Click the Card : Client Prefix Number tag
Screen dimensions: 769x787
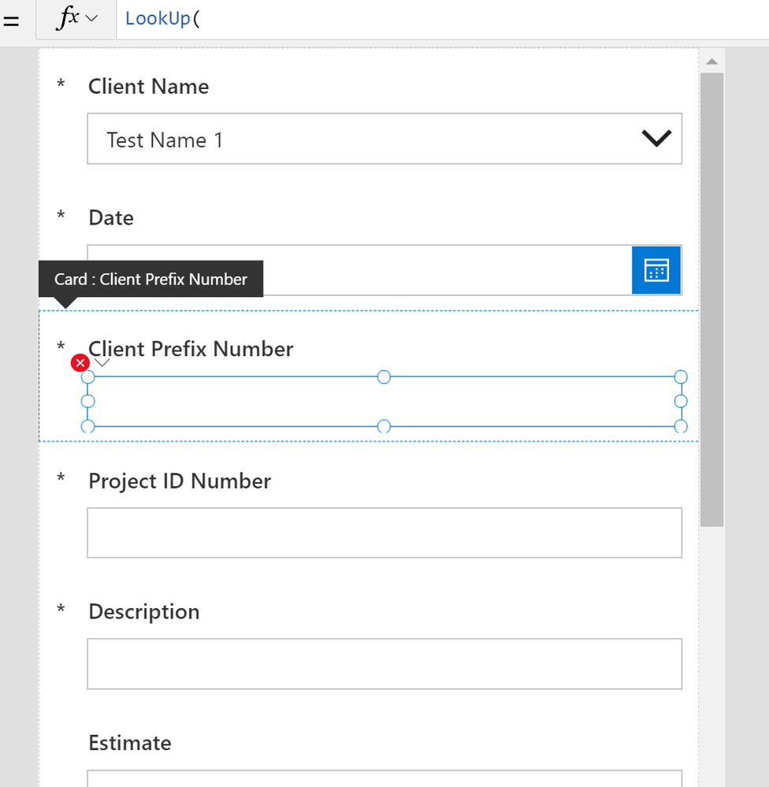[150, 280]
